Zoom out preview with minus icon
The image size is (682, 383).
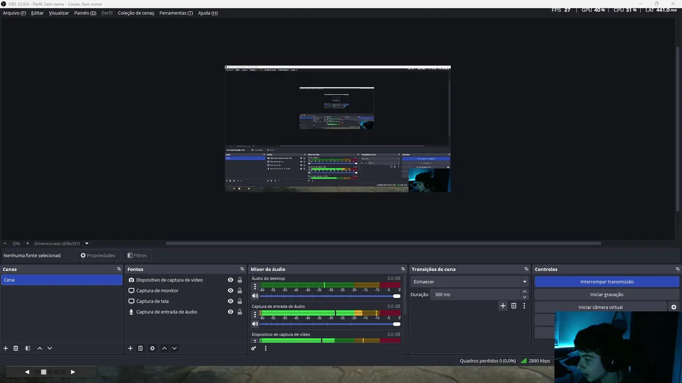pyautogui.click(x=5, y=244)
